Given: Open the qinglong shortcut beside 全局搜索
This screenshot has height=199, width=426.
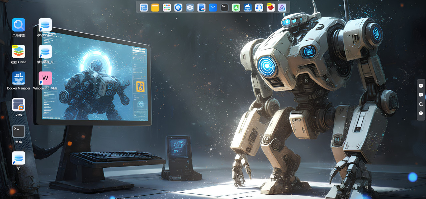Looking at the screenshot, I should [45, 25].
